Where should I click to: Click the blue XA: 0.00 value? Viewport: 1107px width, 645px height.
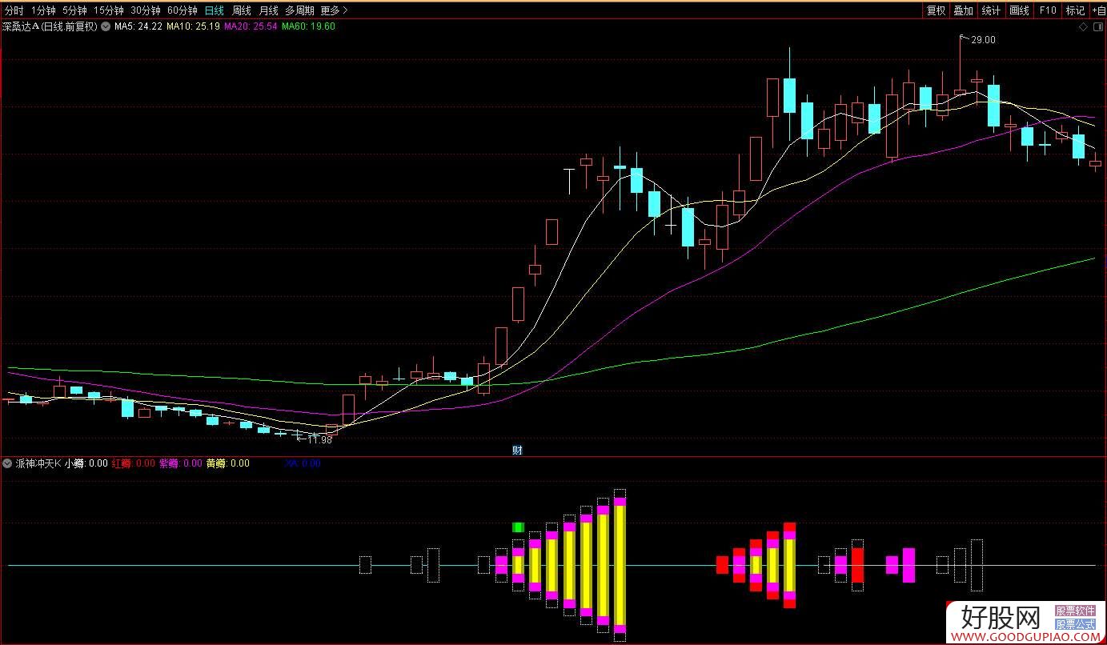303,463
